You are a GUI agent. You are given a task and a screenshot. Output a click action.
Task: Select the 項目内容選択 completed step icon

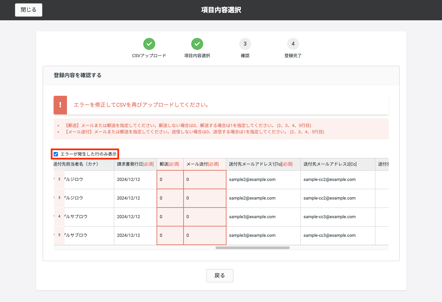click(x=197, y=44)
